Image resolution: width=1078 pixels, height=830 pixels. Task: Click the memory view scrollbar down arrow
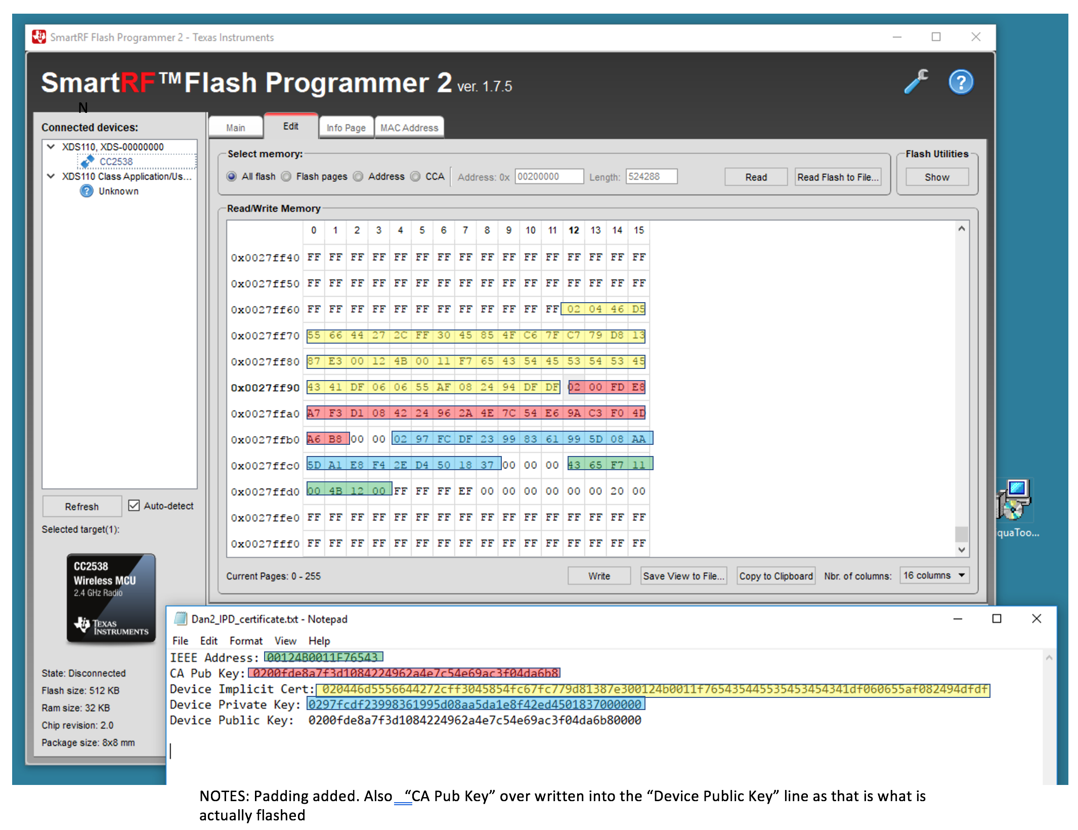(x=961, y=549)
